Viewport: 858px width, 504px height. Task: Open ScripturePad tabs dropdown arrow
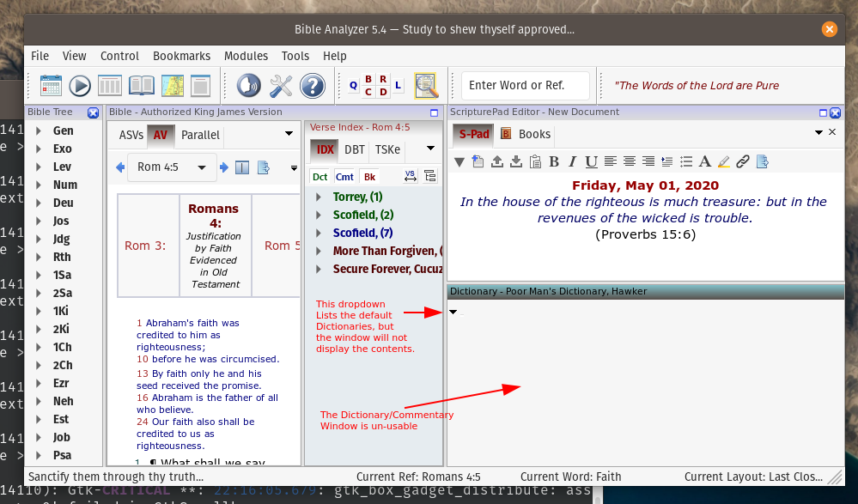[818, 132]
